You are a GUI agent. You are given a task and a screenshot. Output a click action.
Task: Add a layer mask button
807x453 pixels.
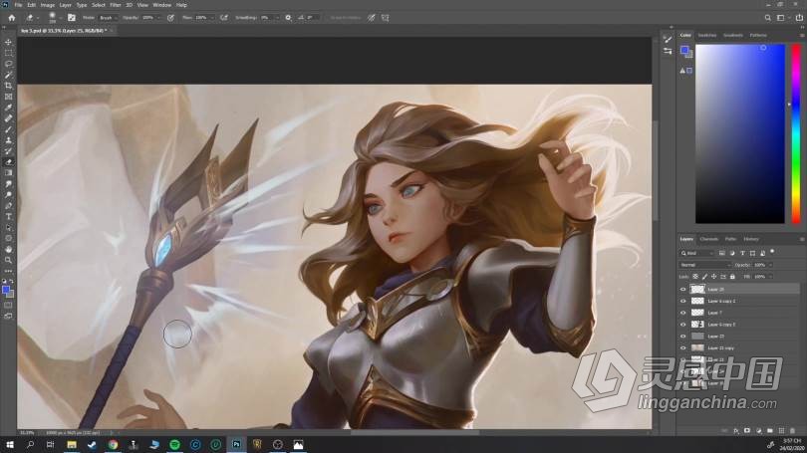[747, 430]
